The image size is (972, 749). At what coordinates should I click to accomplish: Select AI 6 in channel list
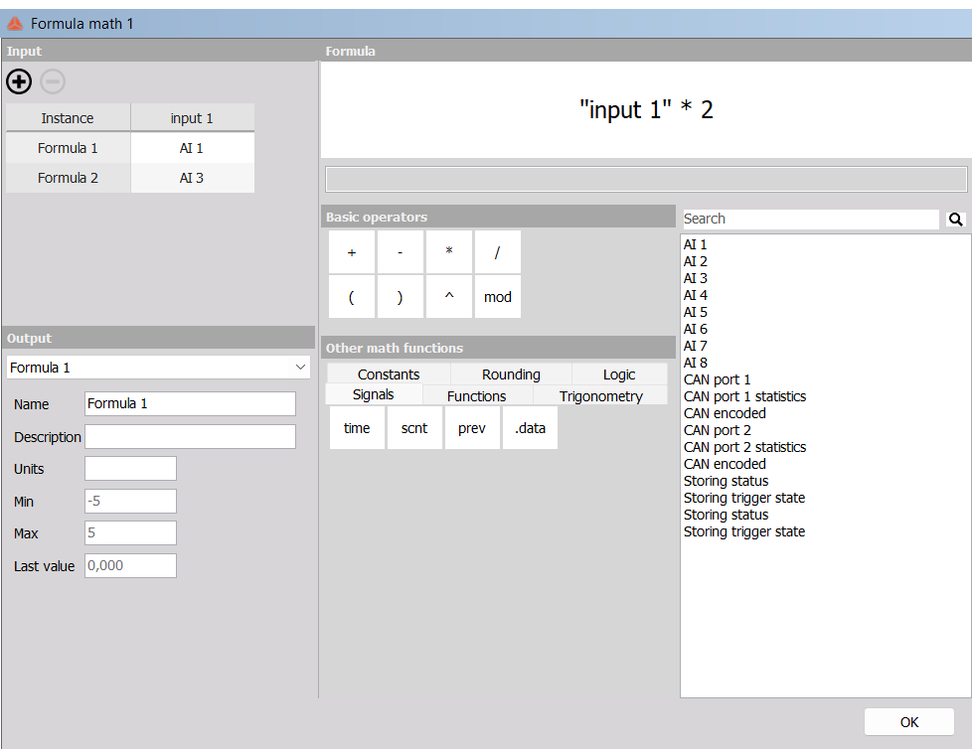[x=695, y=329]
